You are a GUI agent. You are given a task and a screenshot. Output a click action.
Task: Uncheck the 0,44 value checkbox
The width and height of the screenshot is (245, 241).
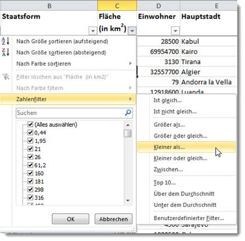point(30,133)
